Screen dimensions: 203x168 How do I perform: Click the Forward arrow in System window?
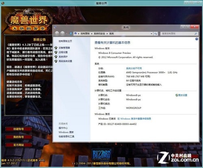pos(63,33)
